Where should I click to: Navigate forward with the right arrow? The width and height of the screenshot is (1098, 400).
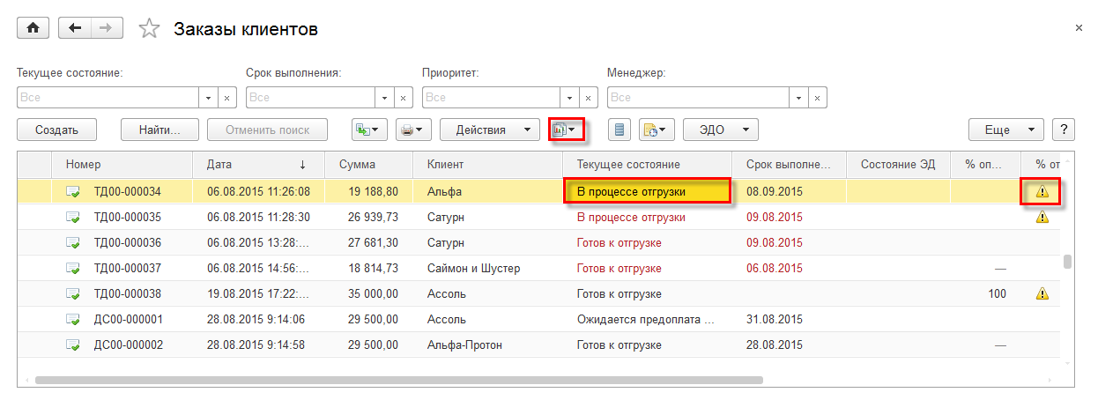pyautogui.click(x=106, y=28)
